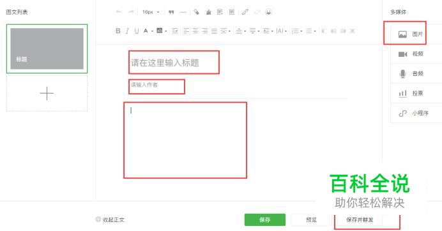Toggle italic with the I icon

point(127,31)
